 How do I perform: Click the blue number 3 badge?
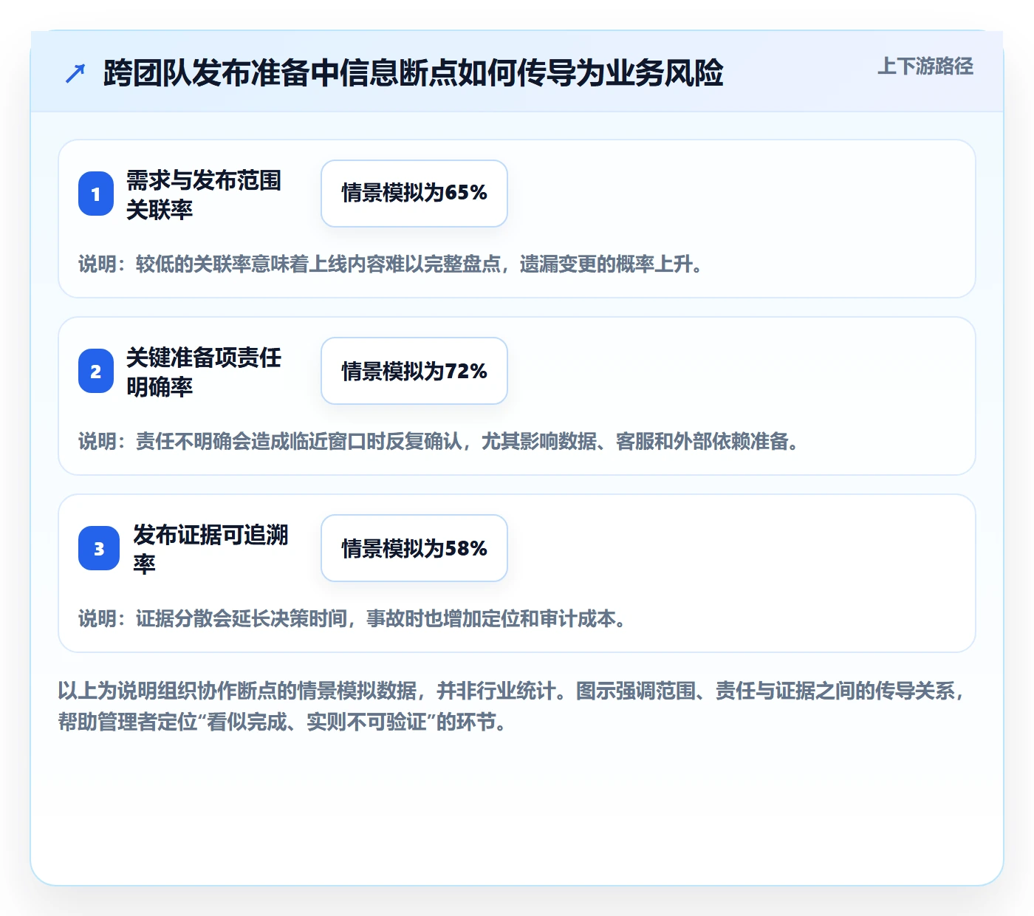[99, 548]
